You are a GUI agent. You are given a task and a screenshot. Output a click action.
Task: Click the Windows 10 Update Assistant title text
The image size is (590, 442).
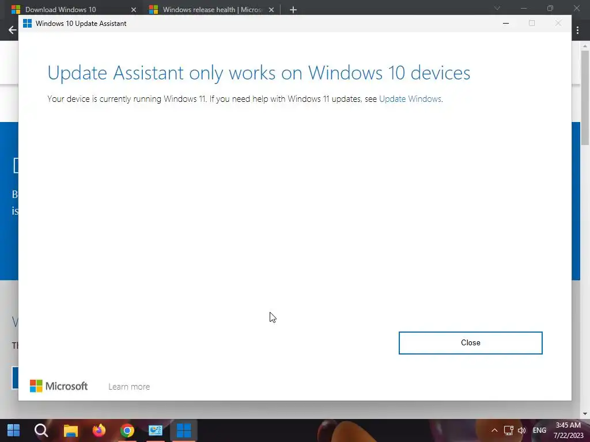81,23
